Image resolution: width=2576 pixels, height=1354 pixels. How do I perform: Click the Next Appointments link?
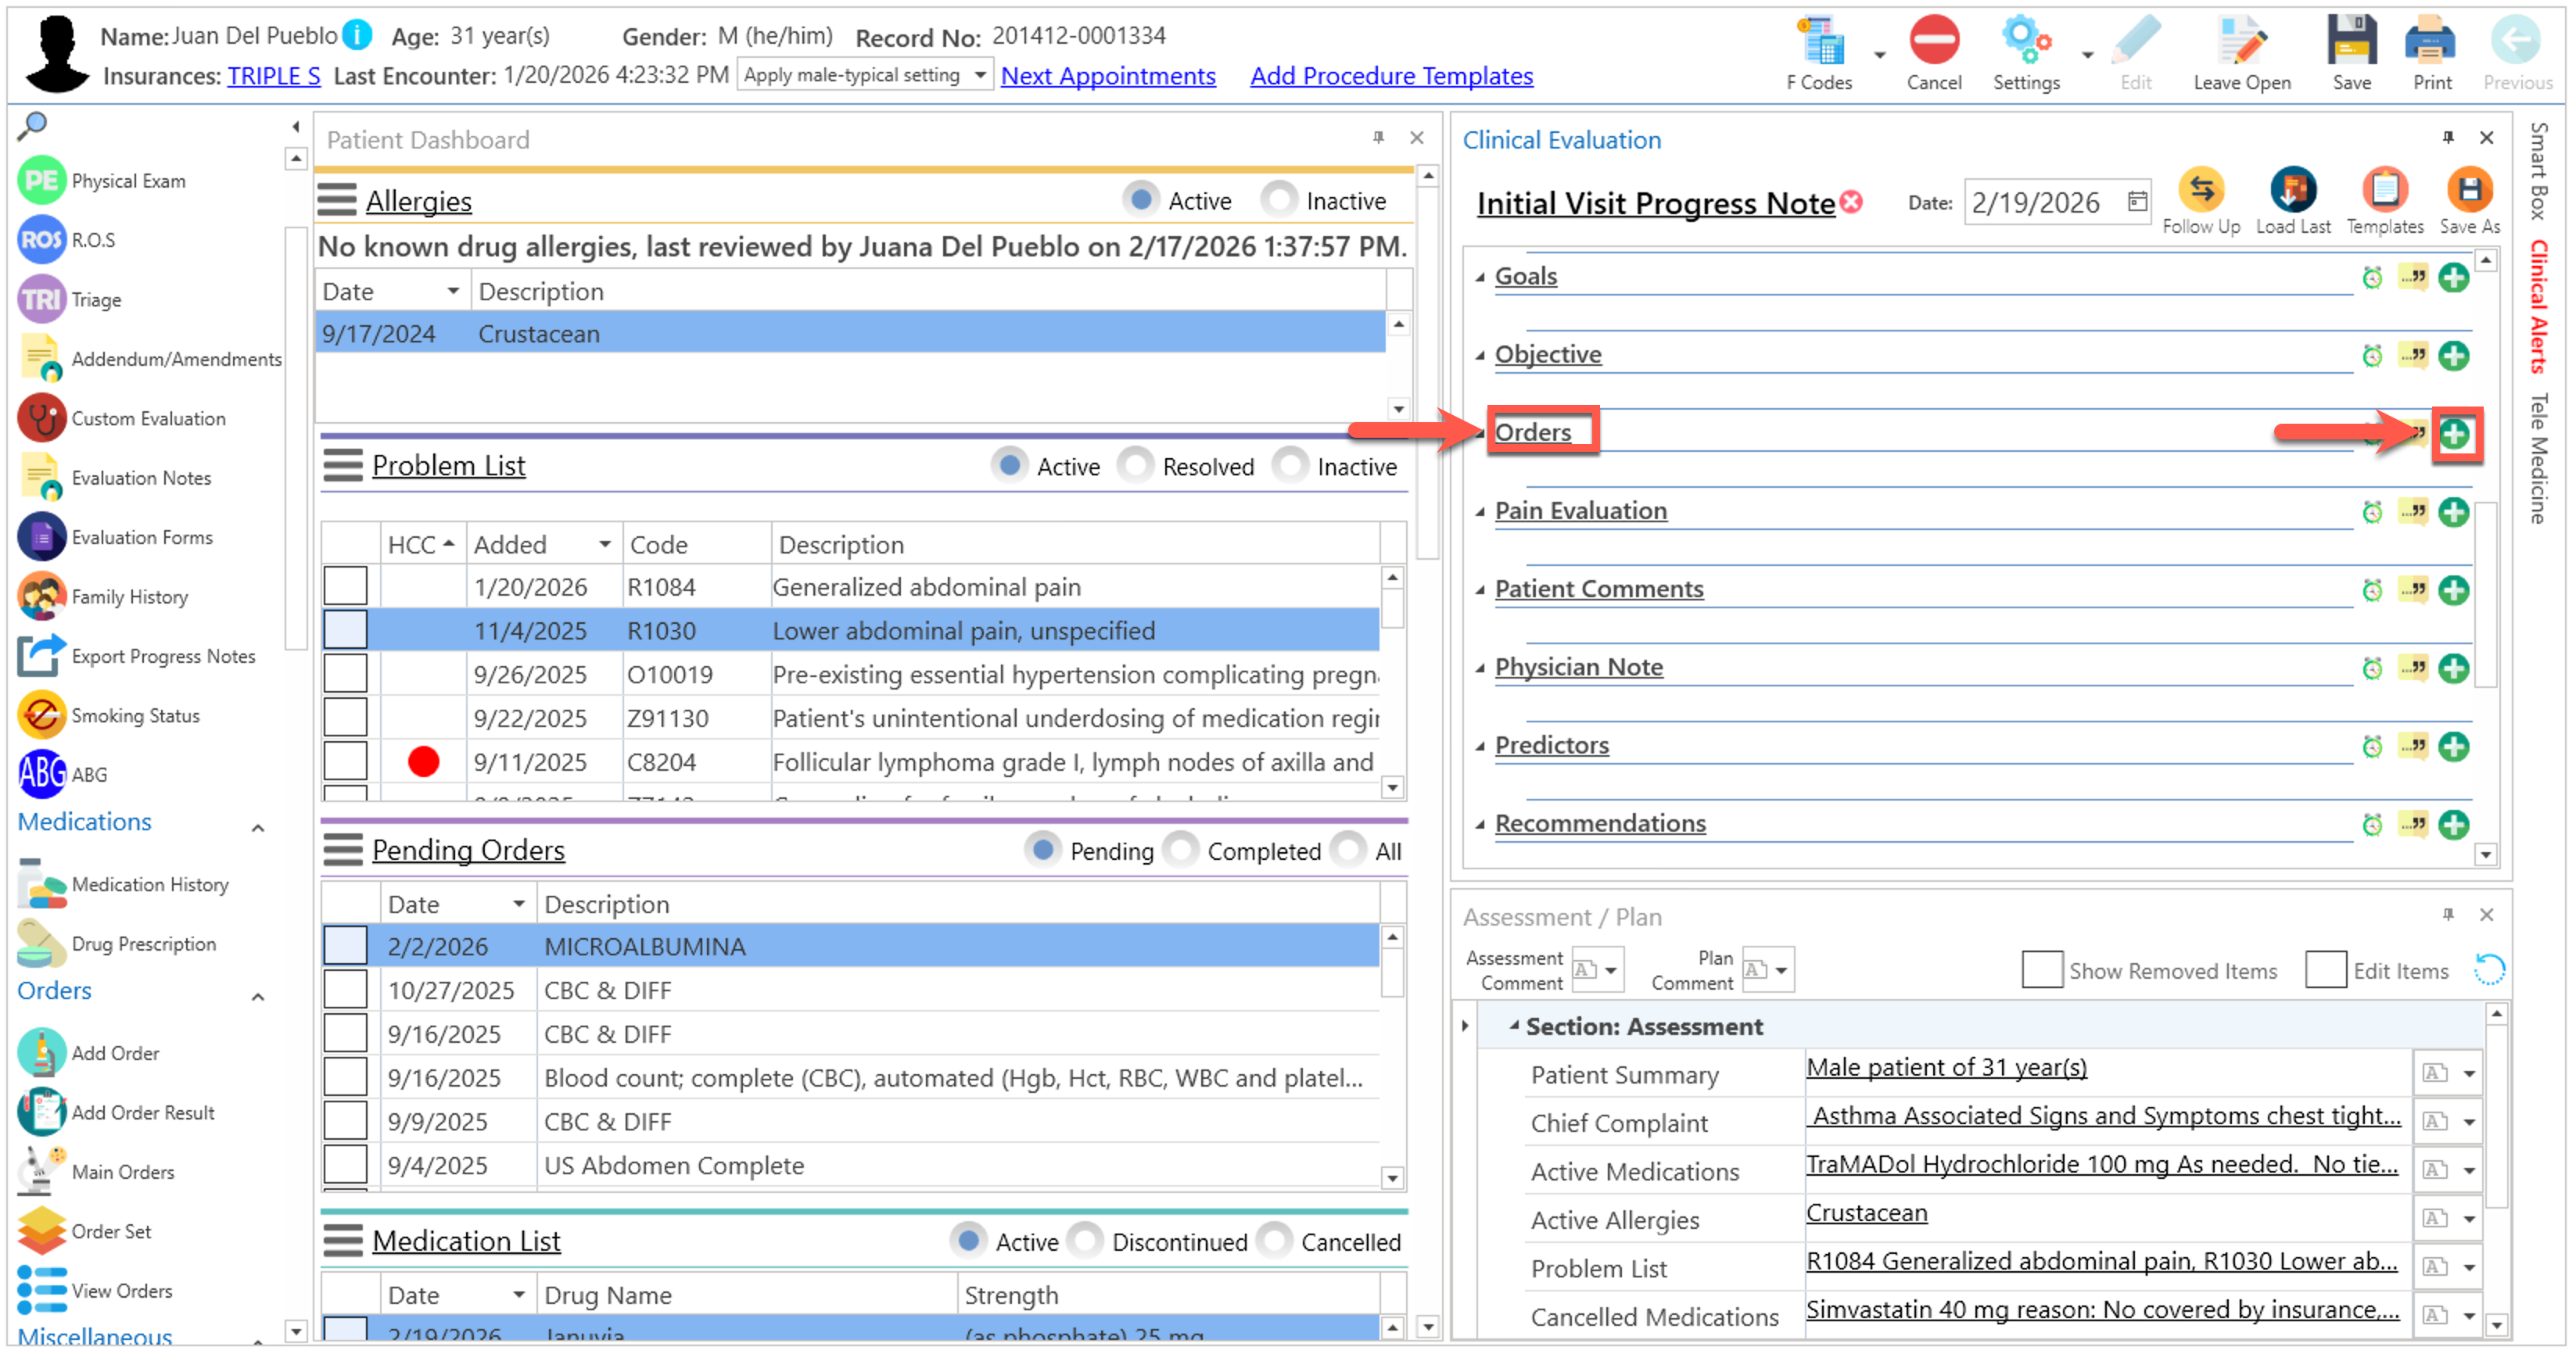point(1108,76)
